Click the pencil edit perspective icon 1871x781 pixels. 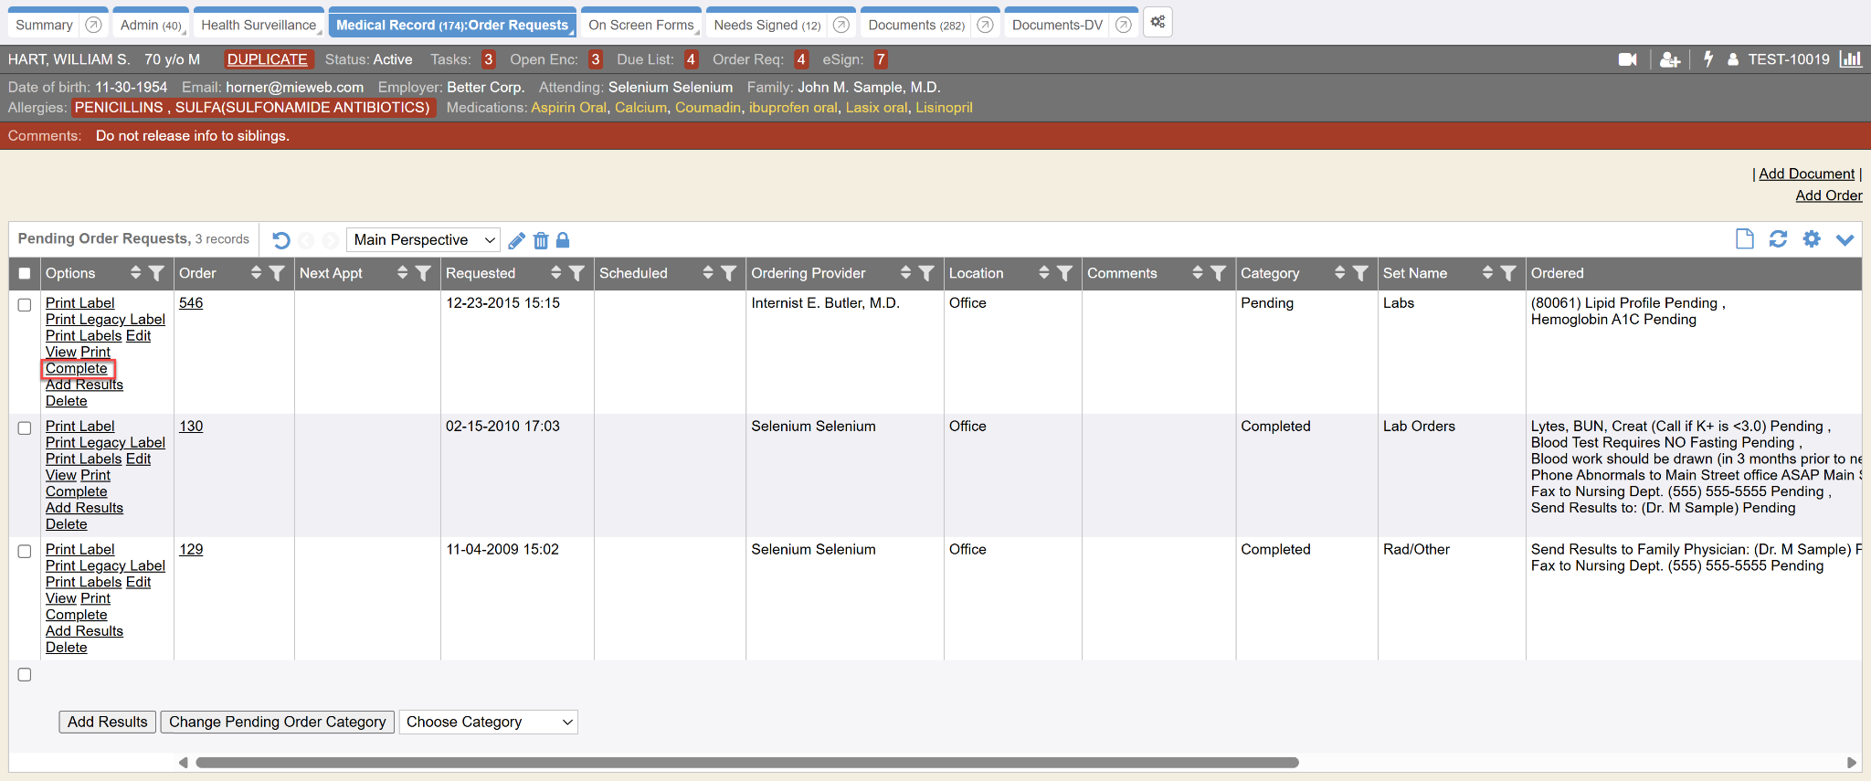(516, 240)
